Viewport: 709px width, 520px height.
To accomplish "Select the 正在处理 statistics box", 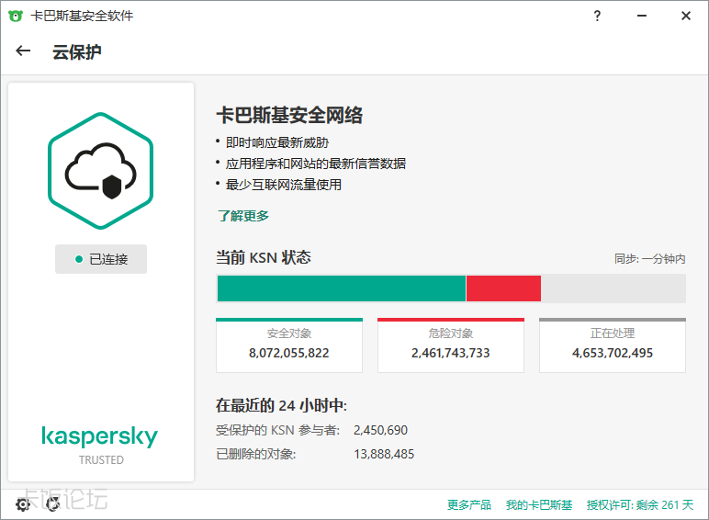I will tap(613, 345).
